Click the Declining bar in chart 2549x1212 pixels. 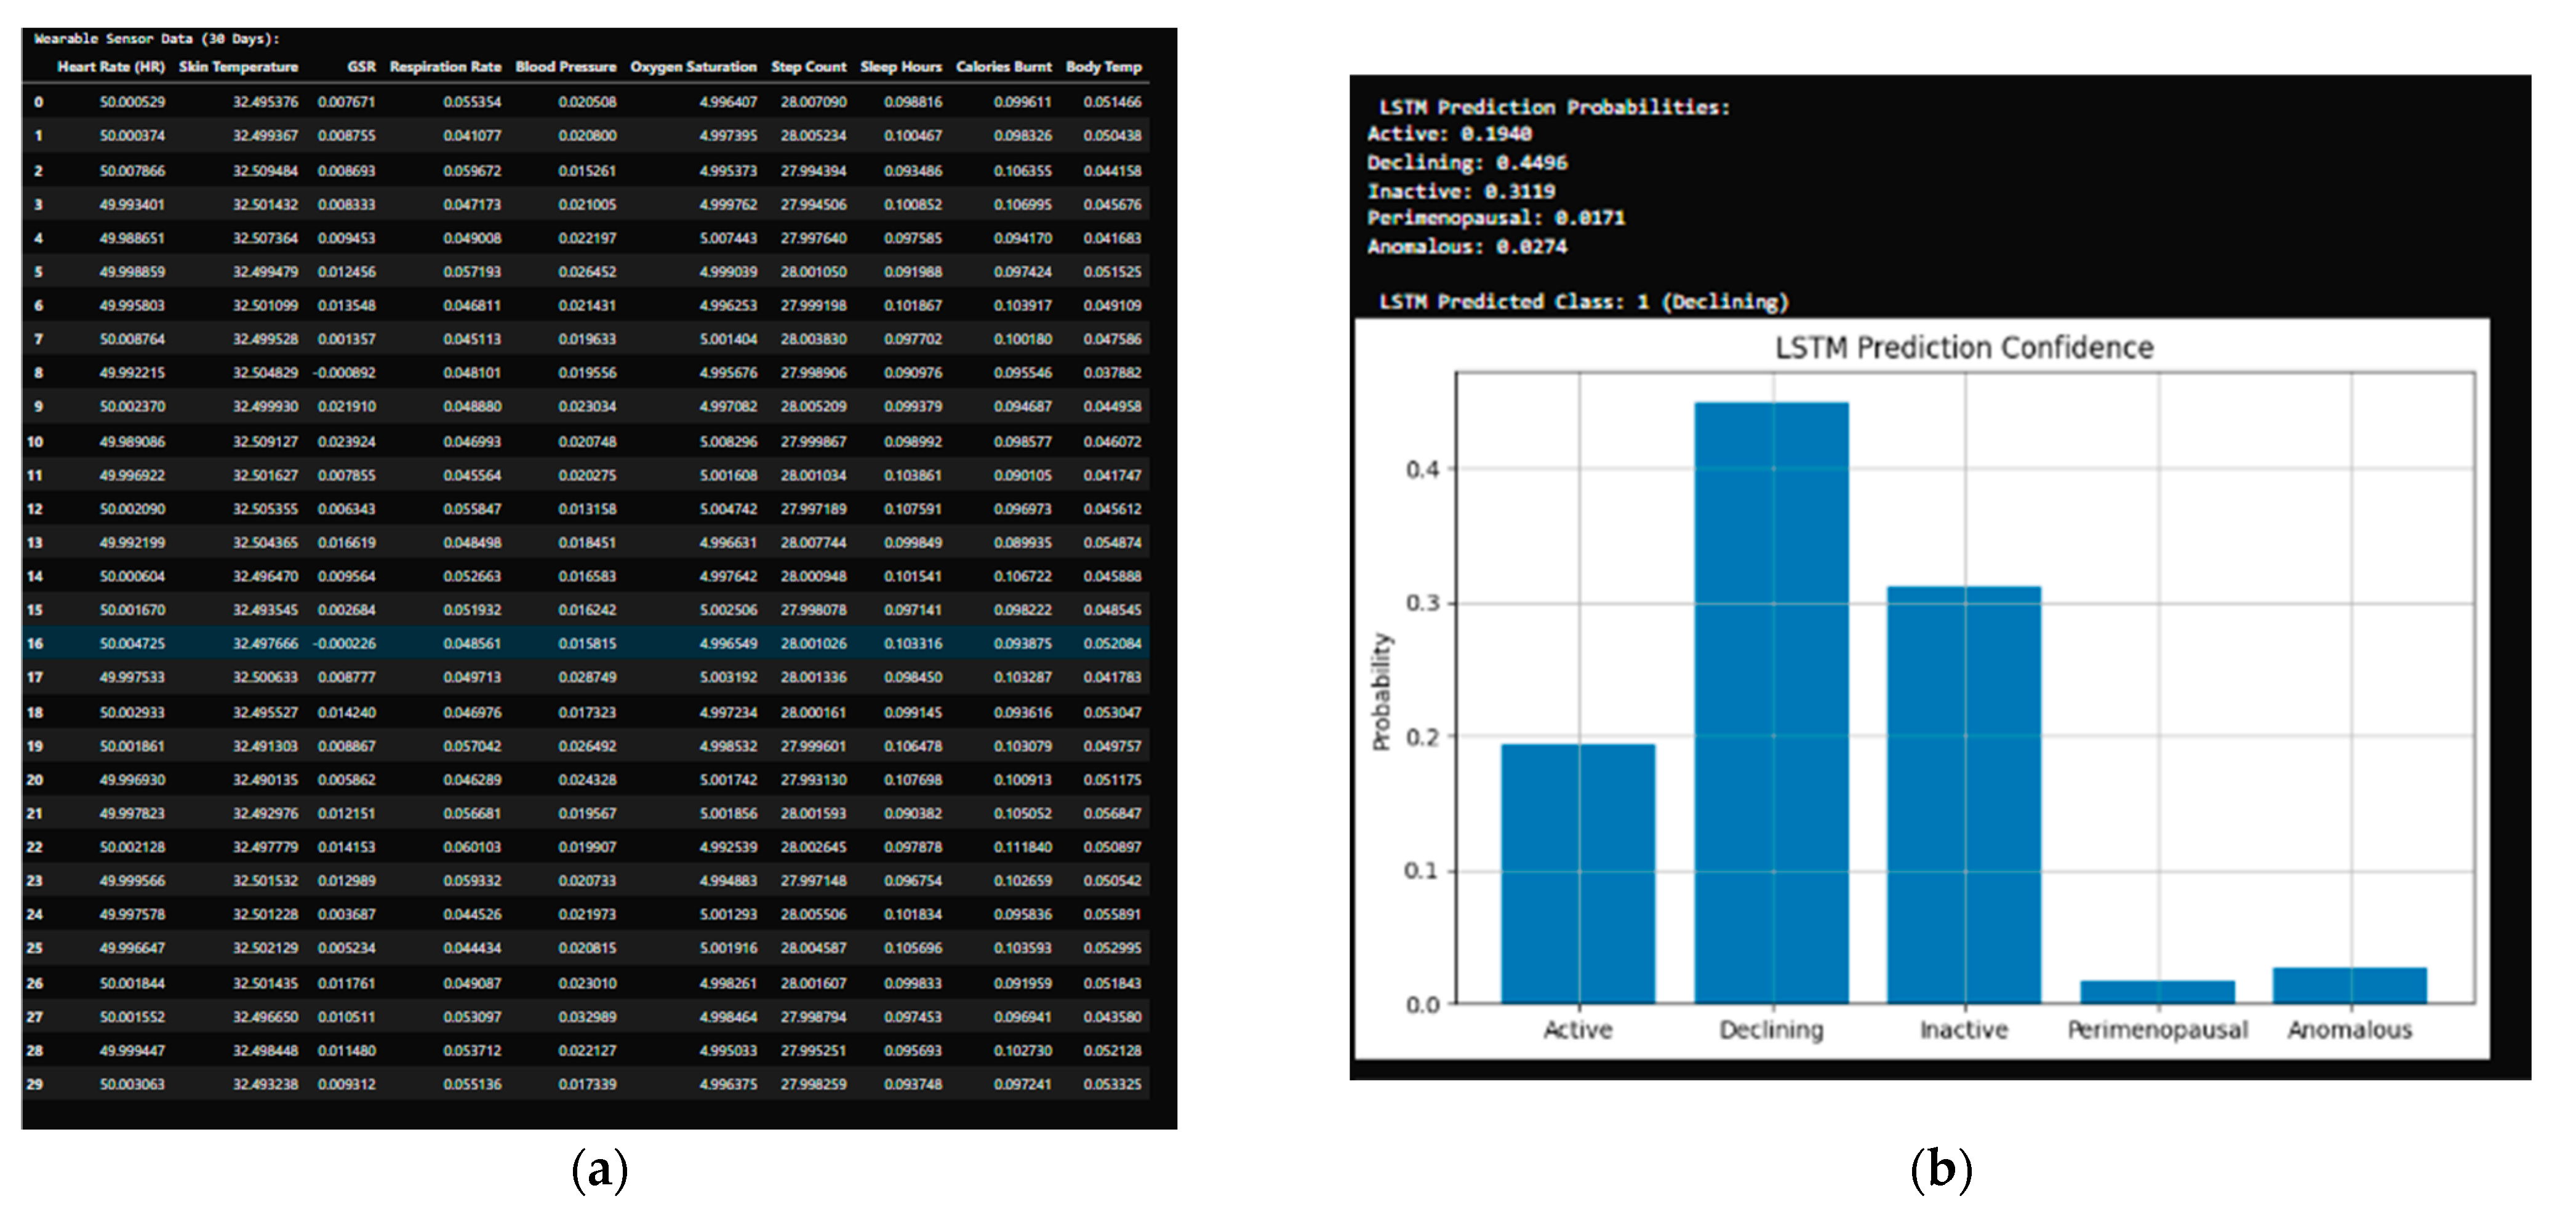[1771, 703]
